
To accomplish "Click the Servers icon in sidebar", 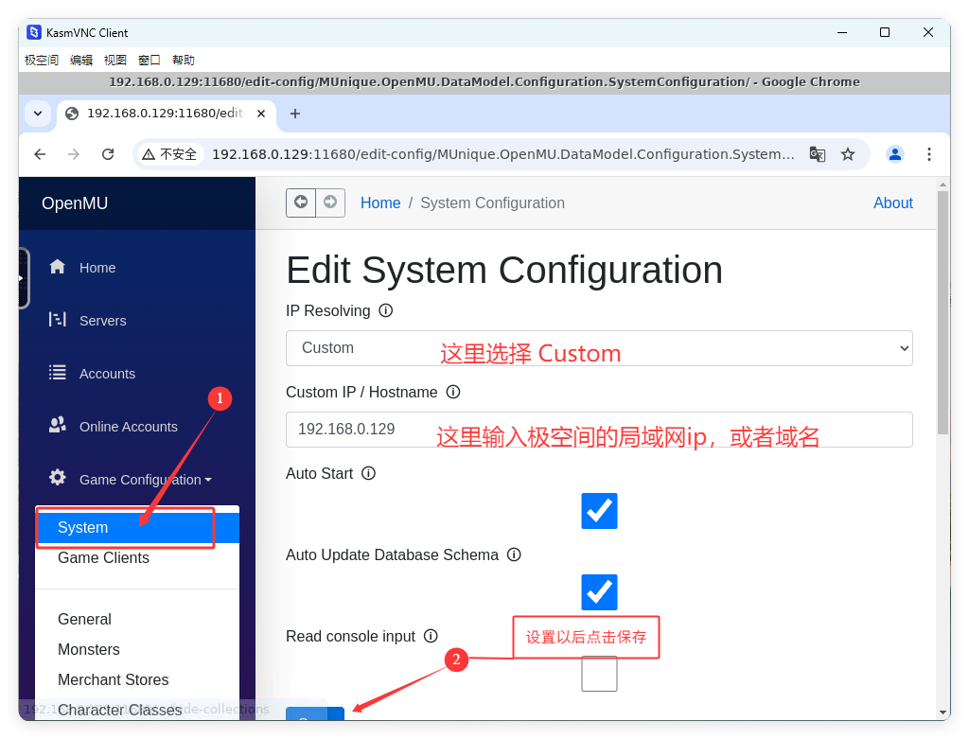I will (x=58, y=320).
